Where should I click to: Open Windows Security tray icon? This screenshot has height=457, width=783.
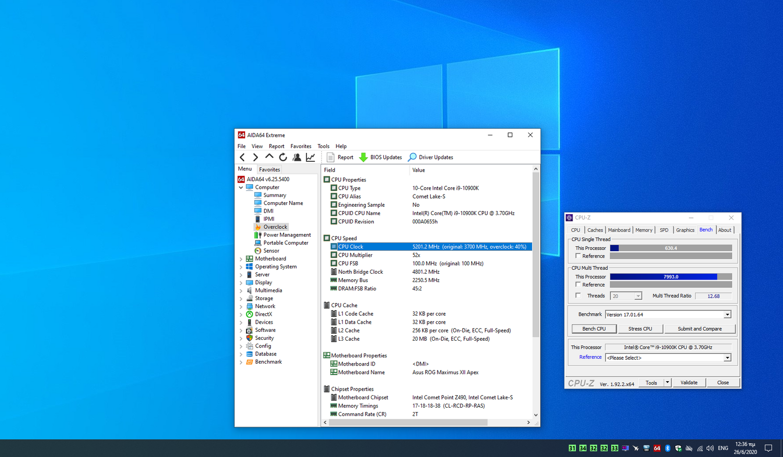coord(678,448)
